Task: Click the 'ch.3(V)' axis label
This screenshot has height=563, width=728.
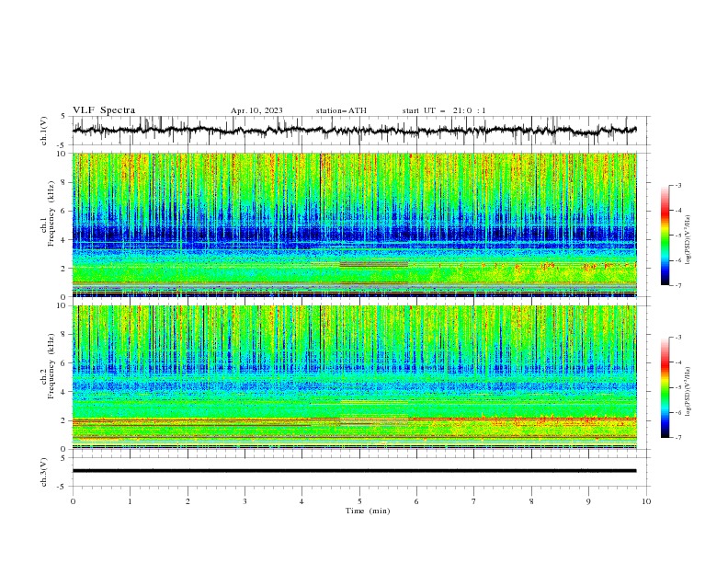Action: [x=44, y=472]
